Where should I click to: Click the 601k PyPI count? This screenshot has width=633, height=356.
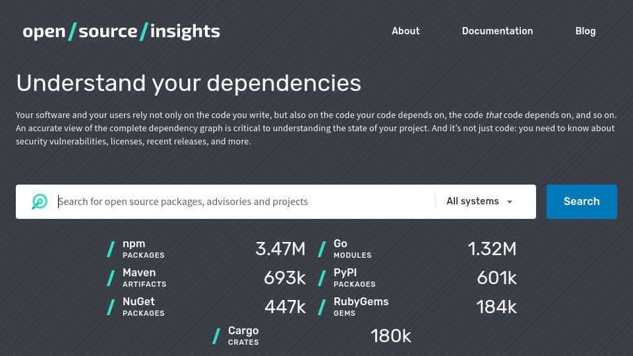point(497,278)
